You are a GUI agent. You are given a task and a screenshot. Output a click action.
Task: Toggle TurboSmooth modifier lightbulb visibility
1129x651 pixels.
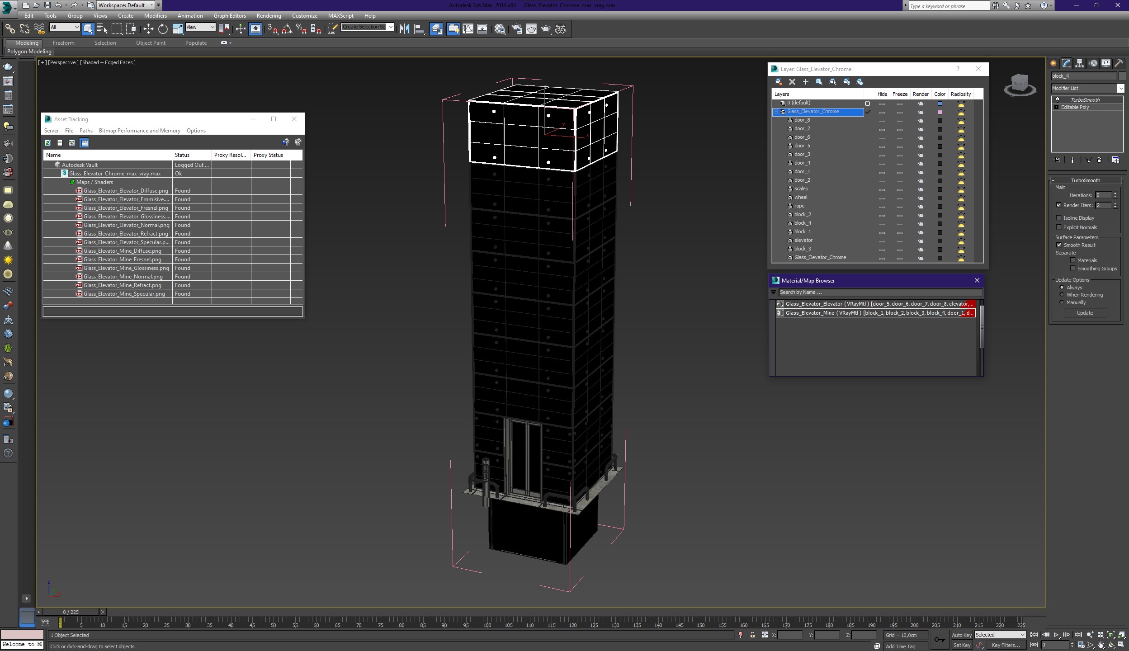click(x=1058, y=100)
